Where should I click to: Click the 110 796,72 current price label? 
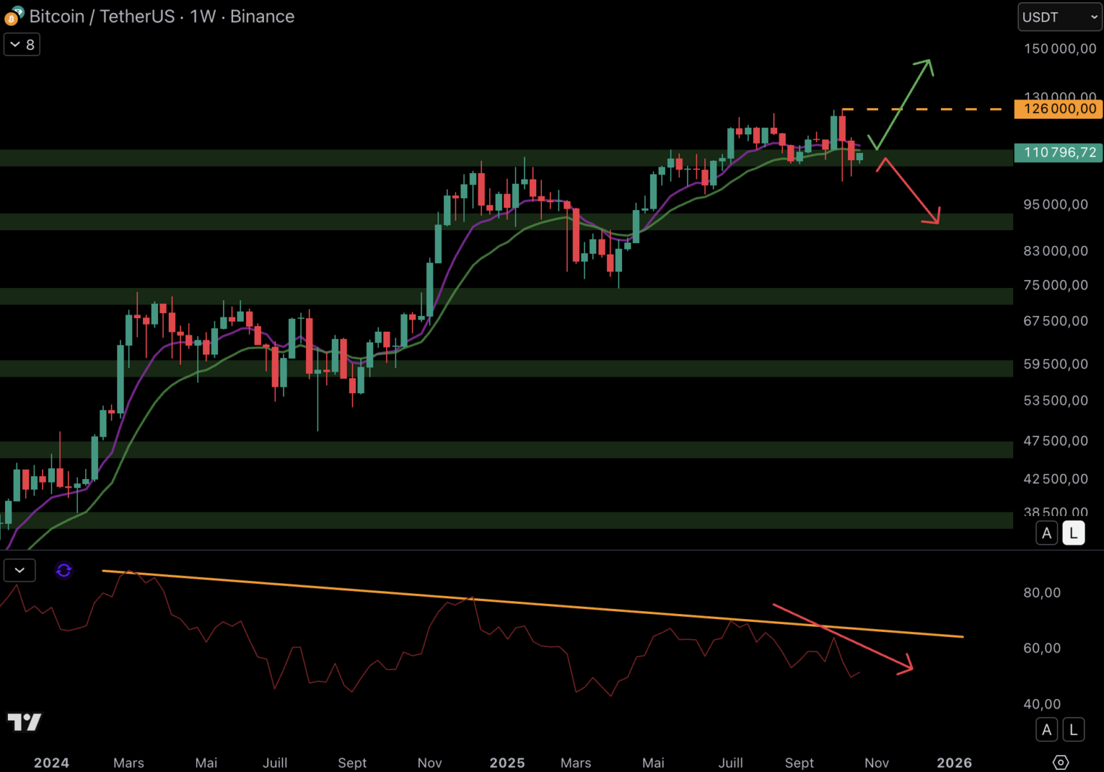point(1059,152)
